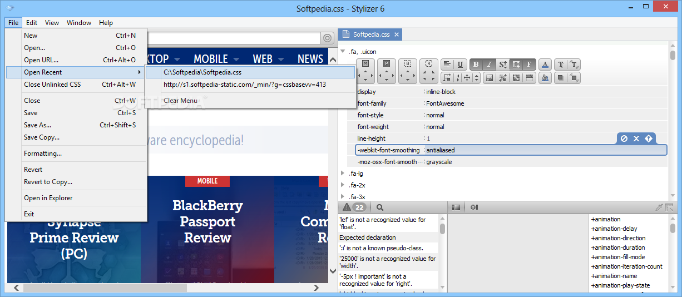Choose Open URL... from File menu
682x297 pixels.
pyautogui.click(x=76, y=60)
